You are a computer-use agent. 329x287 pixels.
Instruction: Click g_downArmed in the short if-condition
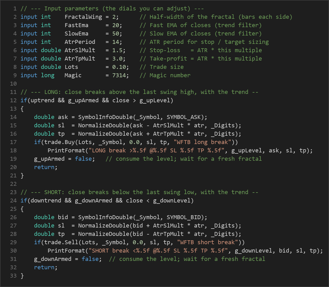tap(93, 201)
